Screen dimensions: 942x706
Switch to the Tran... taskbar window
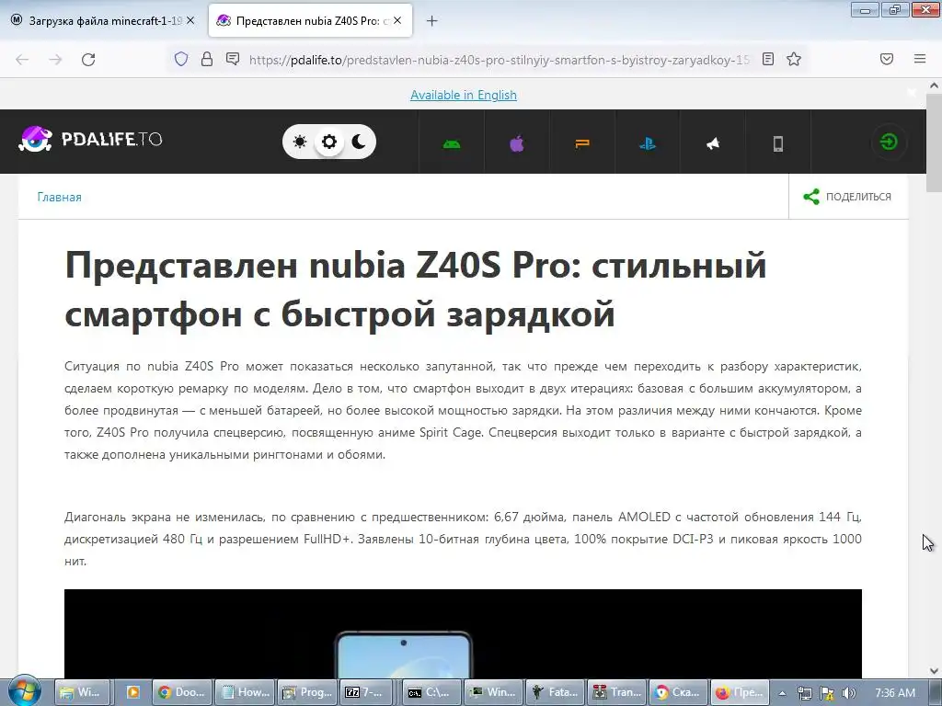pos(616,692)
